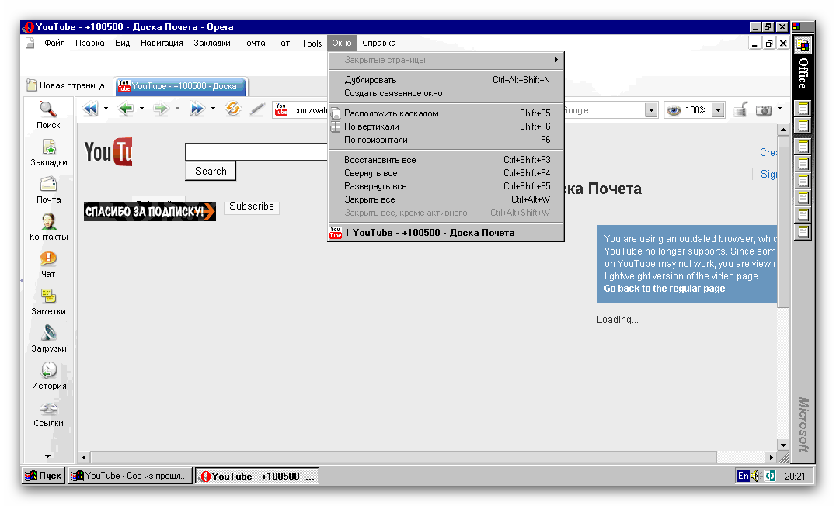Viewport: 836px width, 506px height.
Task: Open the Загрузки downloads panel
Action: (48, 338)
